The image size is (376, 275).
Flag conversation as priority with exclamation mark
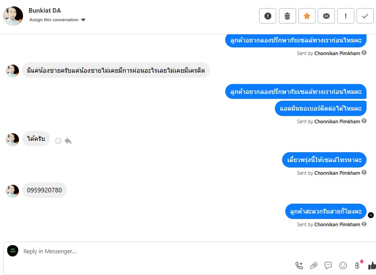(x=346, y=16)
